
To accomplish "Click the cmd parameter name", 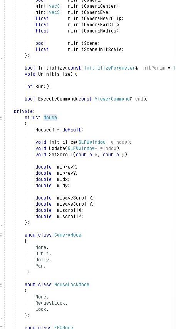I will pyautogui.click(x=139, y=99).
